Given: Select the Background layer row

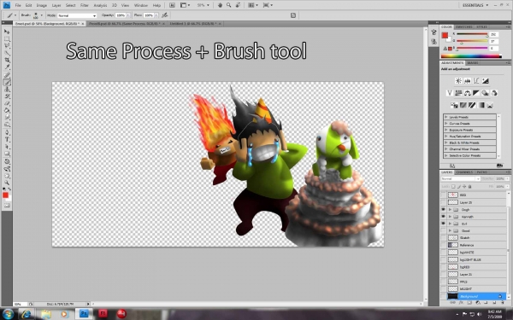Looking at the screenshot, I should pyautogui.click(x=473, y=296).
